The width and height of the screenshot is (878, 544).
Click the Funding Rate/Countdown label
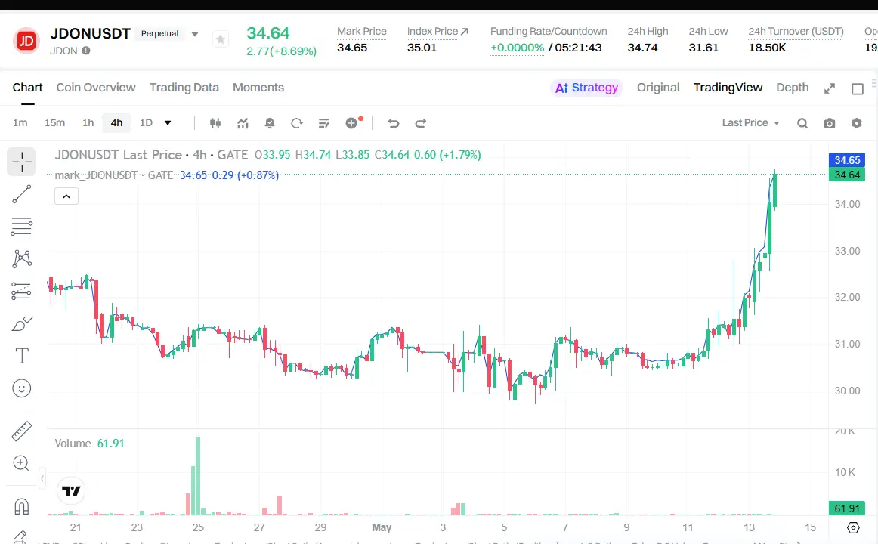549,31
